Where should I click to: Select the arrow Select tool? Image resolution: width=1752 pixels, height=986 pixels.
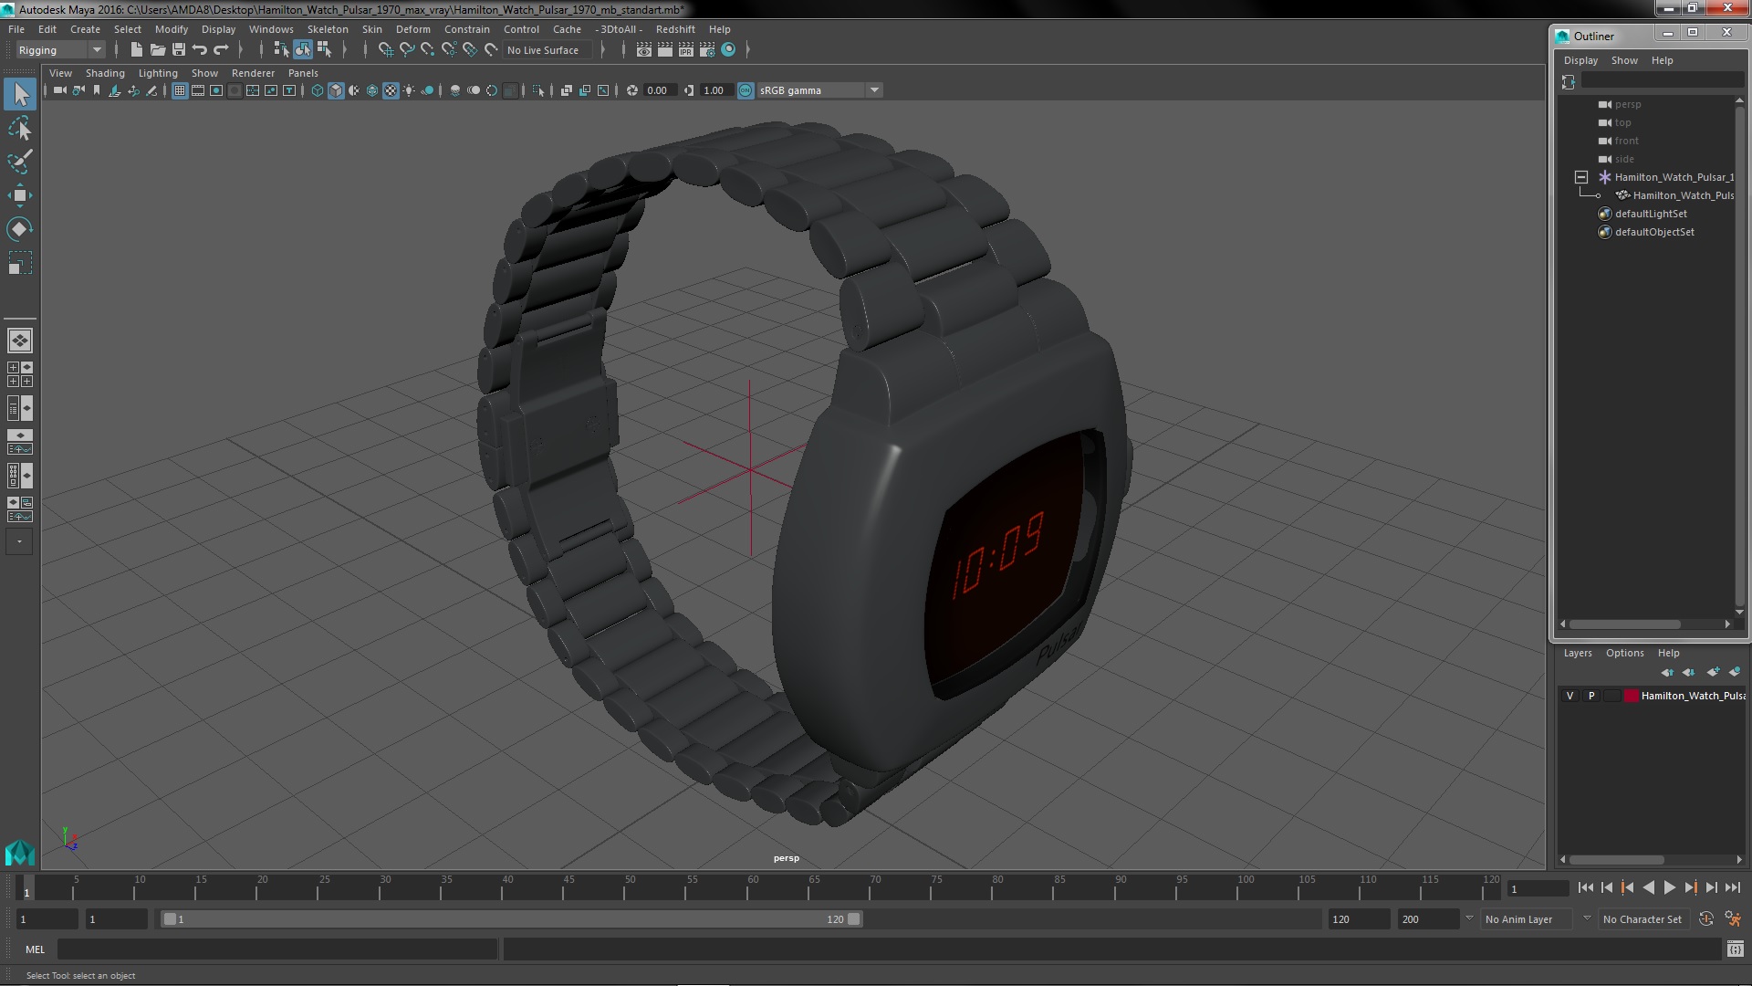coord(20,93)
